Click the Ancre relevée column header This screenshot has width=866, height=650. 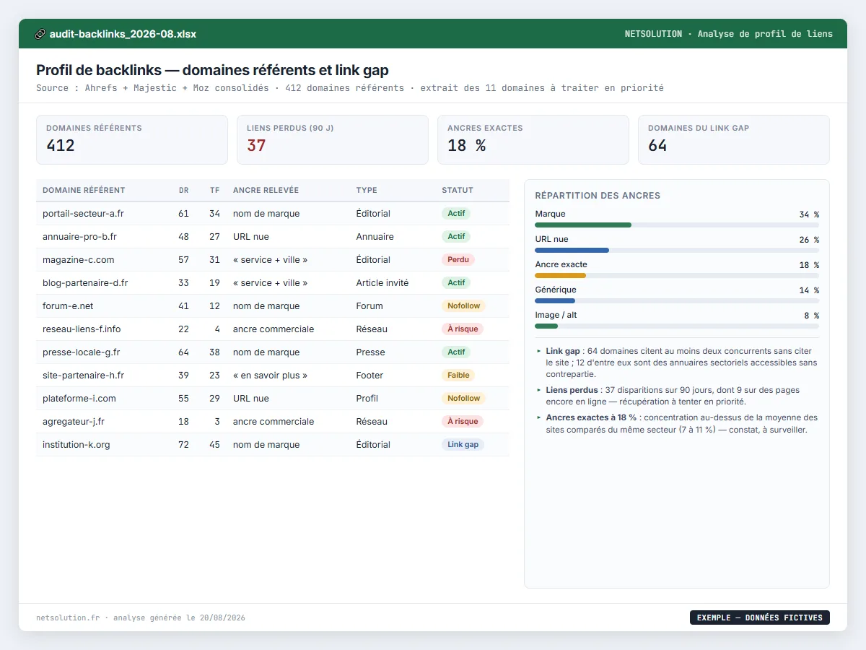pyautogui.click(x=266, y=190)
